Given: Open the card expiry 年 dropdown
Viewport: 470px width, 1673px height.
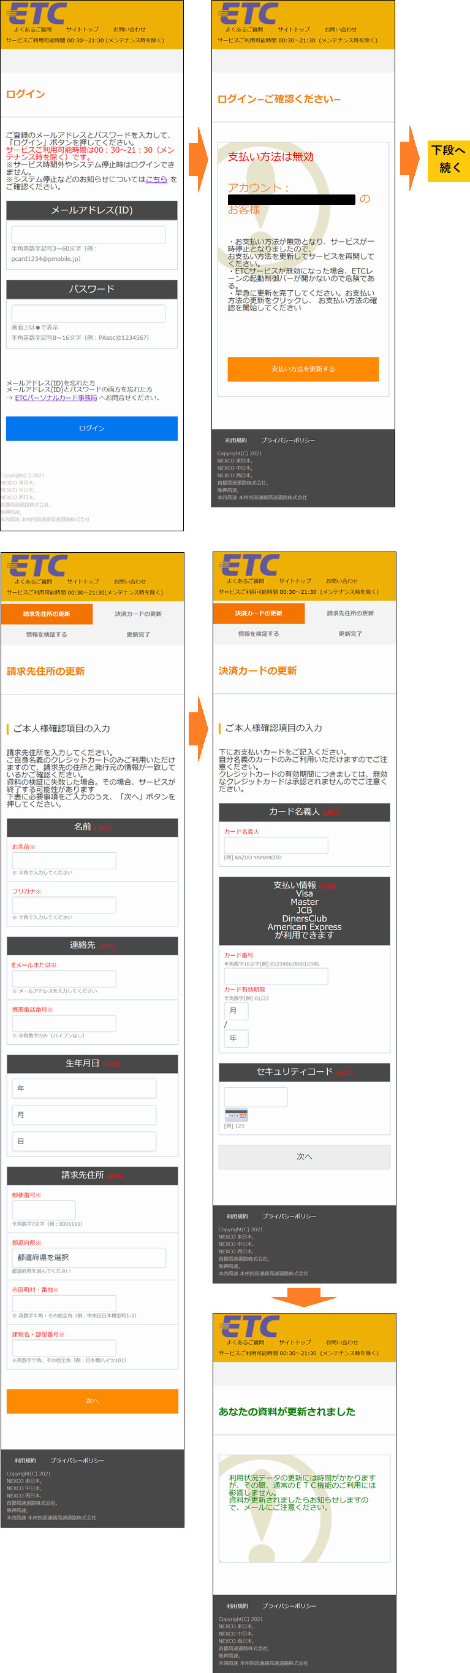Looking at the screenshot, I should tap(236, 1038).
